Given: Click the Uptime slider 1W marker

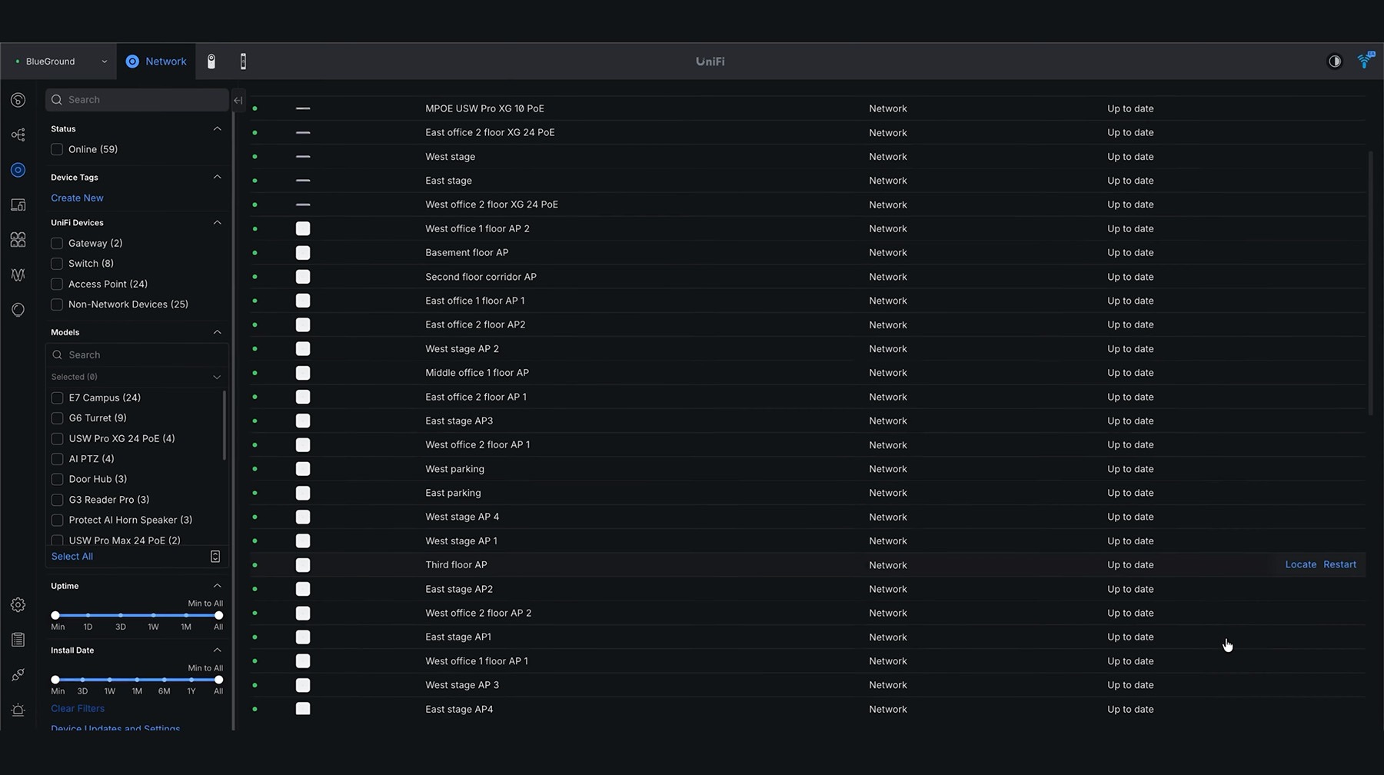Looking at the screenshot, I should click(153, 616).
